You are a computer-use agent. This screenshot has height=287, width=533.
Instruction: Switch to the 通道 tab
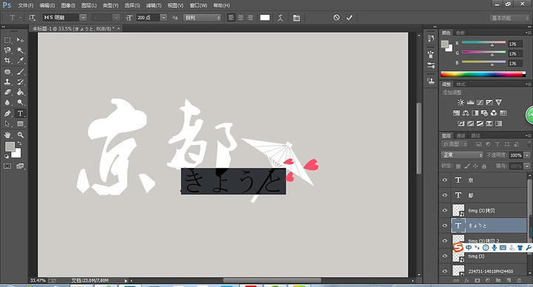click(x=461, y=135)
